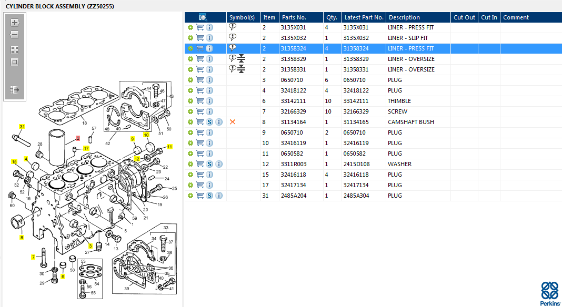Screen dimensions: 562x307
Task: Click the orange X symbol on item 8
Action: click(x=233, y=122)
